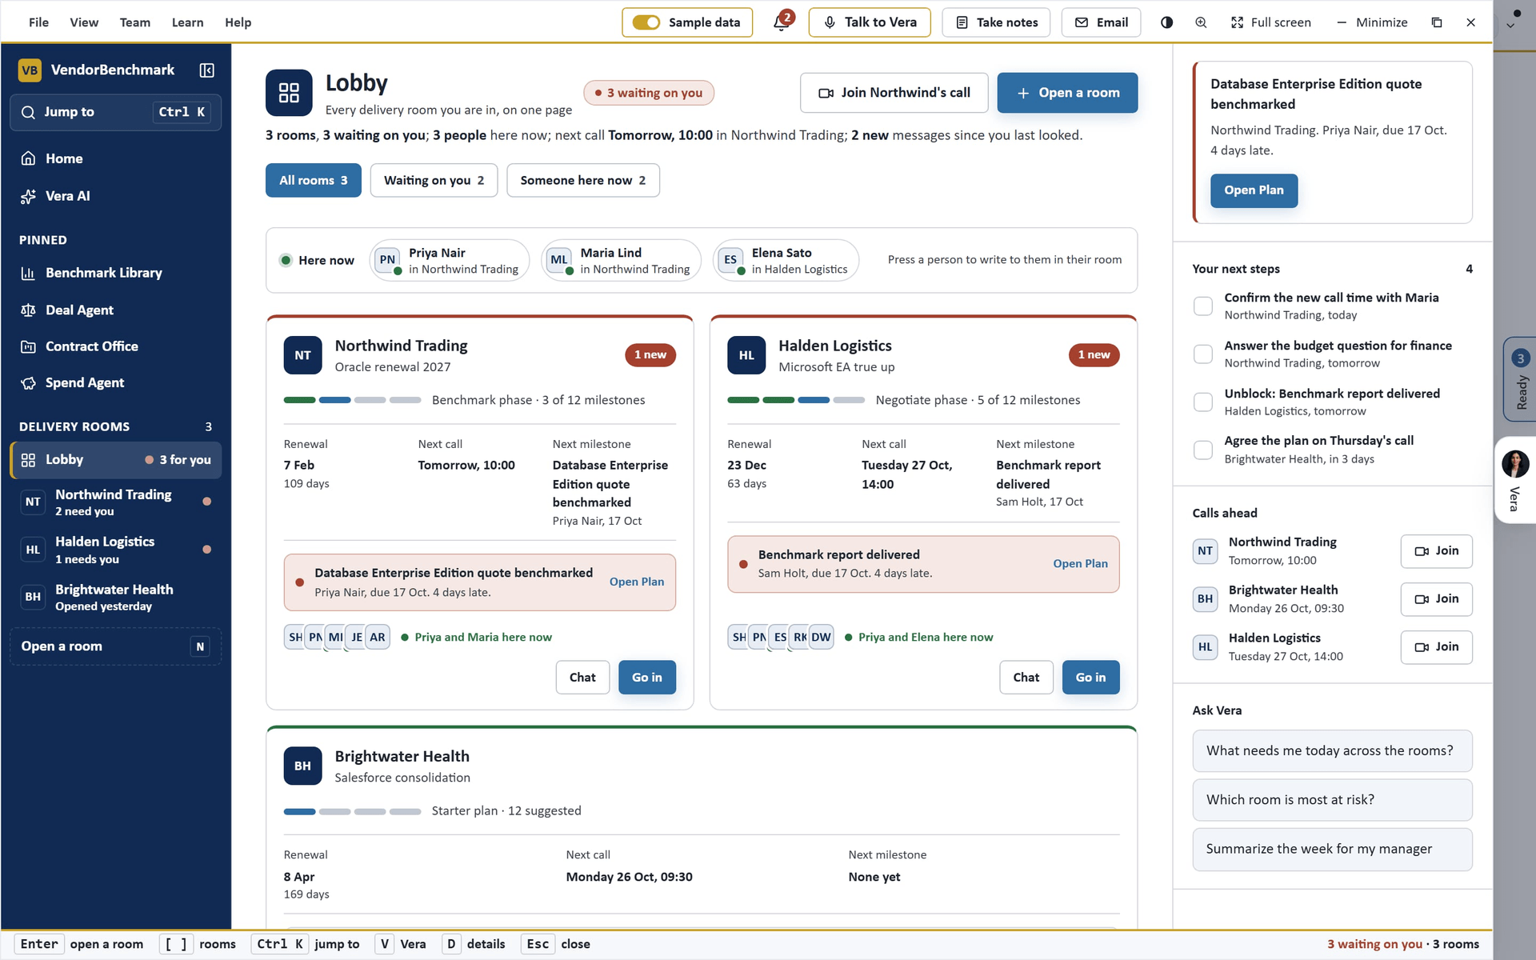Open Benchmark Library from pinned

(116, 273)
